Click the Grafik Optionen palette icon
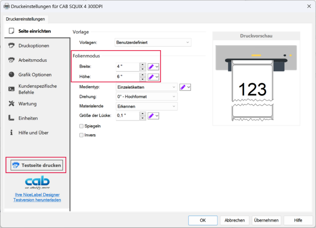The width and height of the screenshot is (316, 228). point(11,75)
